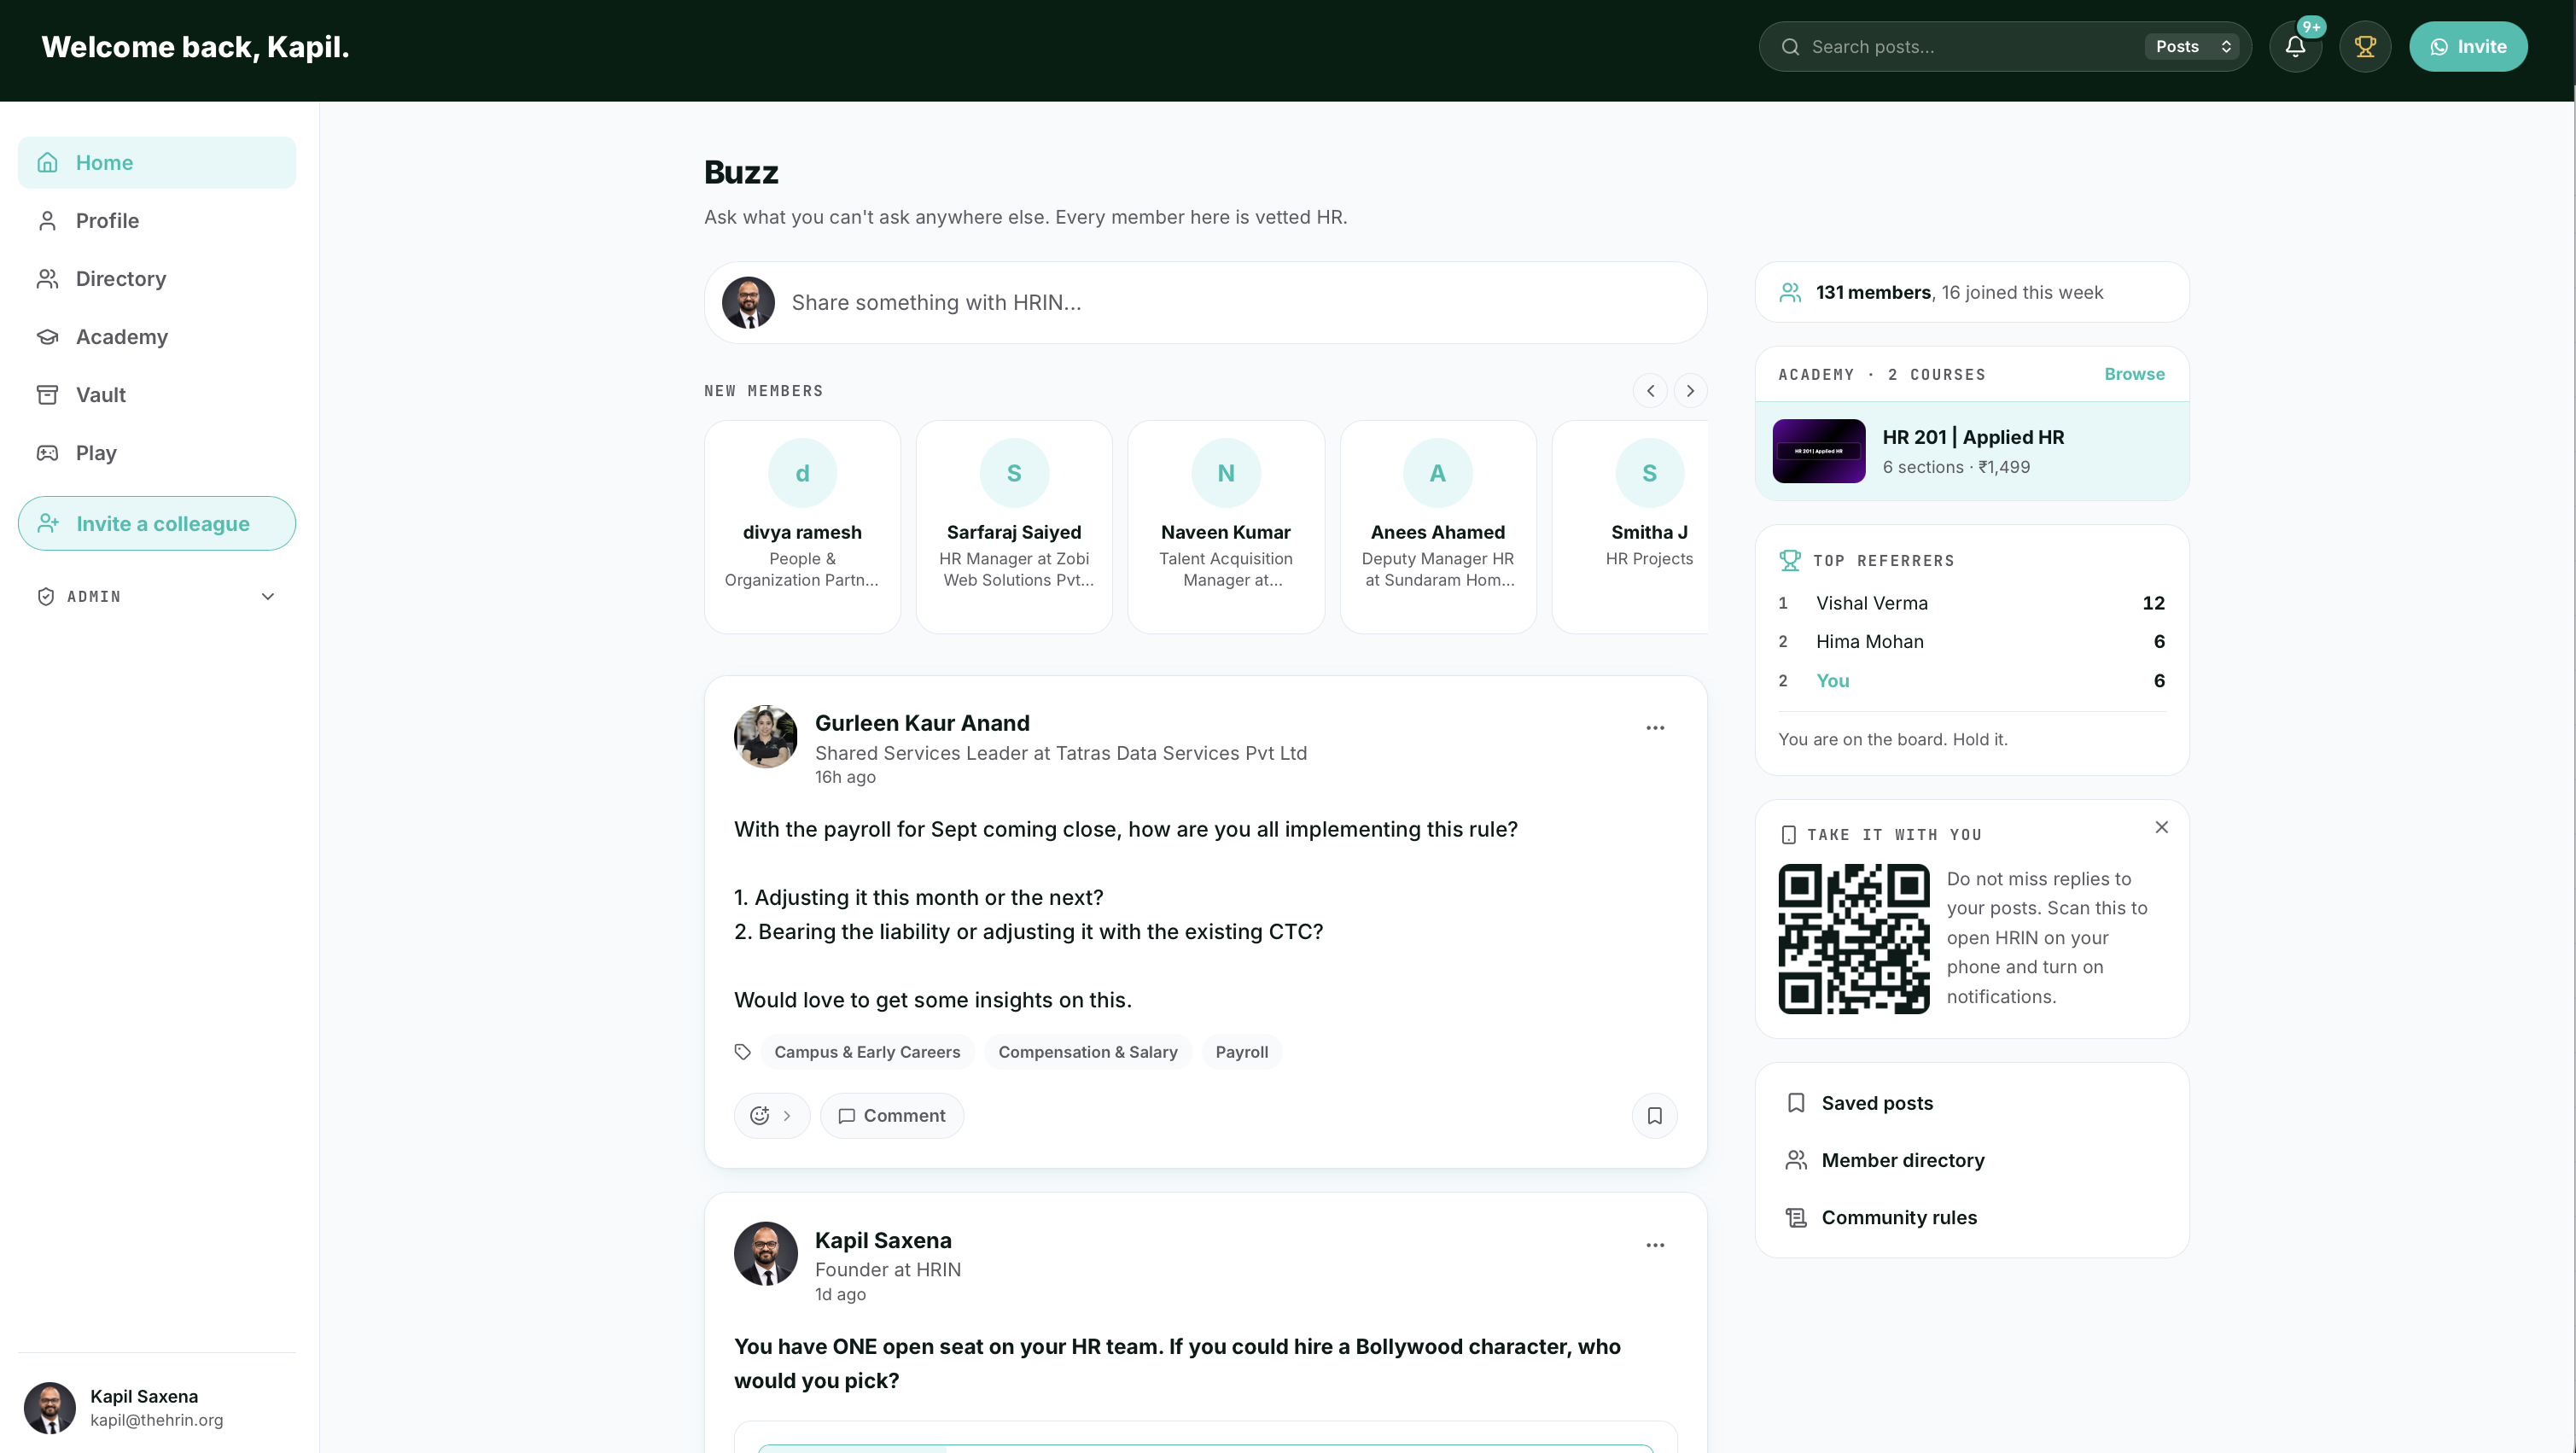Select the Payroll tag
2576x1453 pixels.
click(1241, 1052)
